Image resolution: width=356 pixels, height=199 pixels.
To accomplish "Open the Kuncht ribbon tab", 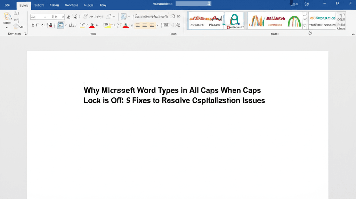I will [x=89, y=5].
